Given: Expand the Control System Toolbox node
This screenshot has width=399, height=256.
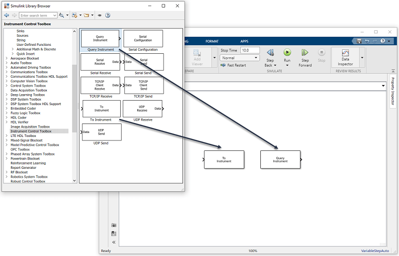Looking at the screenshot, I should [x=6, y=86].
